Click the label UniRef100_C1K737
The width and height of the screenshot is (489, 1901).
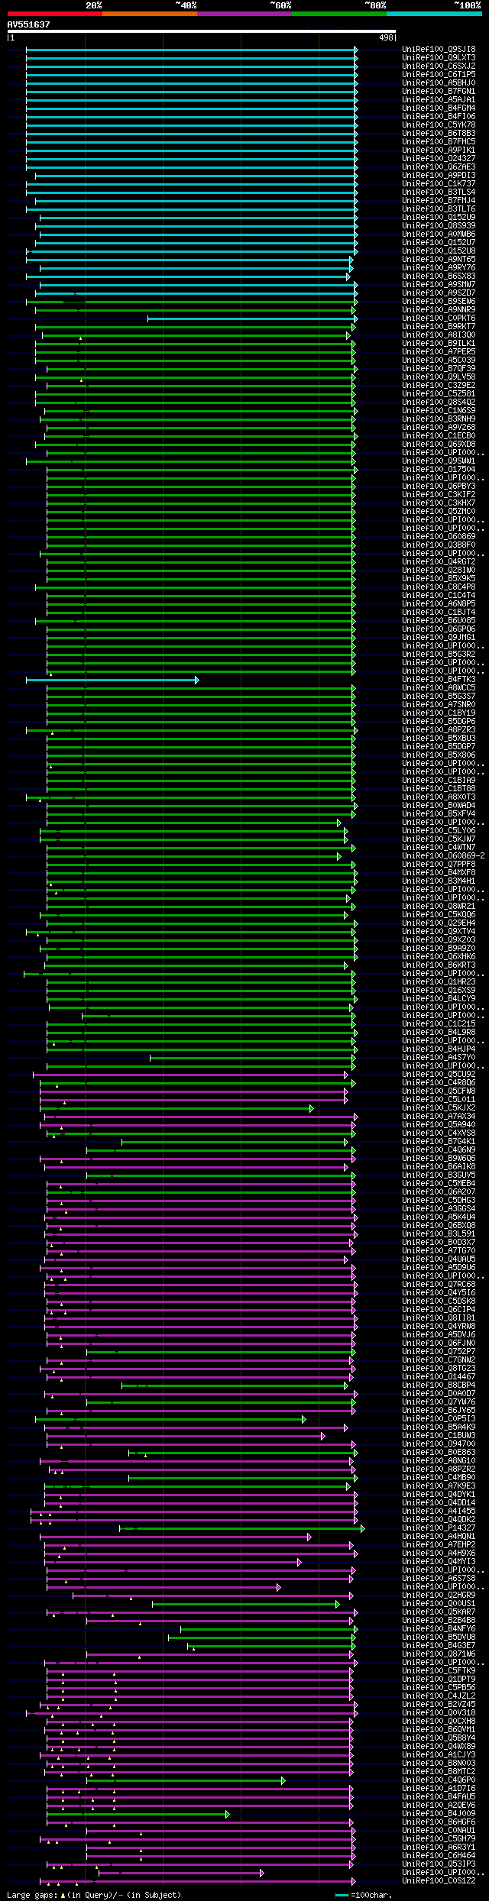[439, 184]
